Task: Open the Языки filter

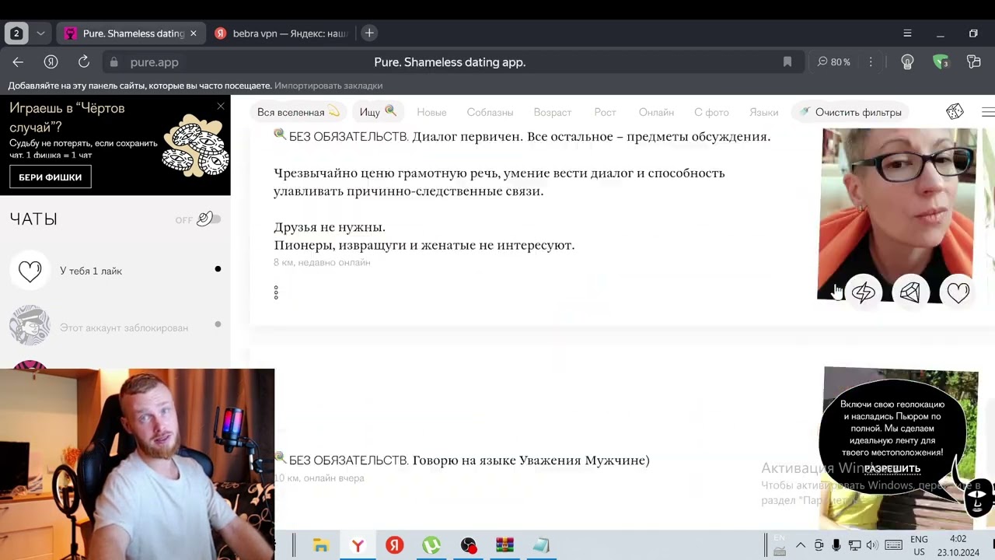Action: 764,113
